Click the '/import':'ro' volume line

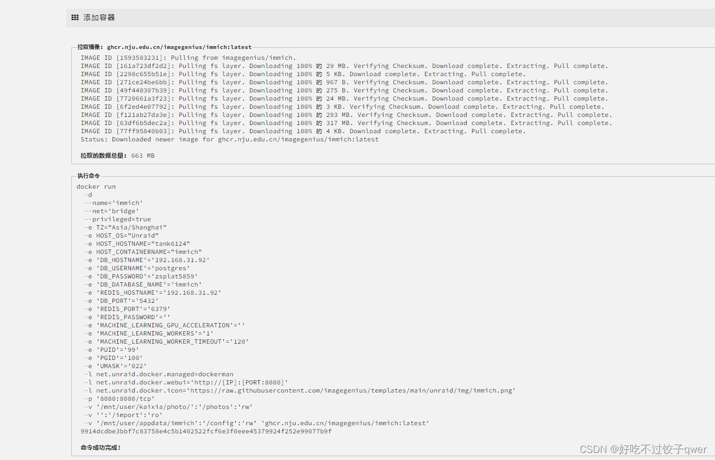click(x=124, y=415)
